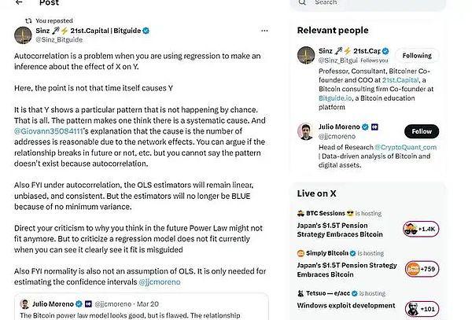472x320 pixels.
Task: Click the verified badge next to 21st.Capital | Bitguide
Action: (146, 31)
